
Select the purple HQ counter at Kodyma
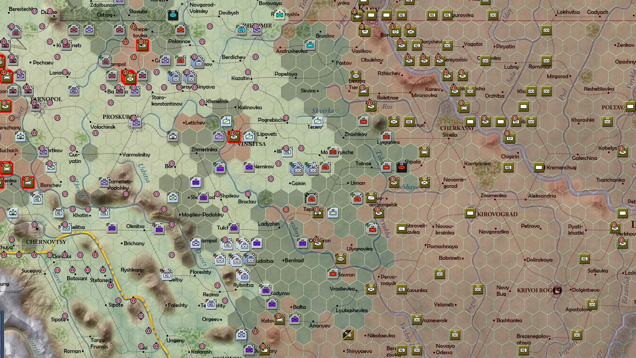pos(266,290)
